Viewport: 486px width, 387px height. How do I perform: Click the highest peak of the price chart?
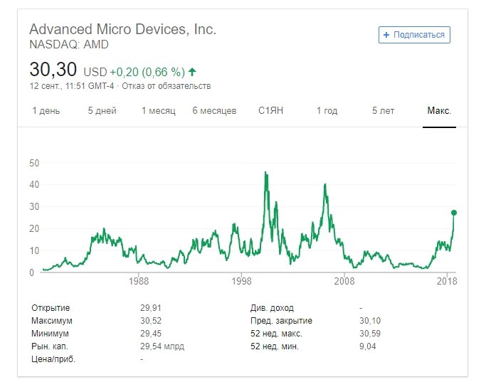(265, 172)
